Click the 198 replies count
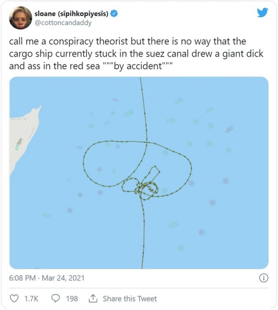Image resolution: width=278 pixels, height=310 pixels. point(72,298)
